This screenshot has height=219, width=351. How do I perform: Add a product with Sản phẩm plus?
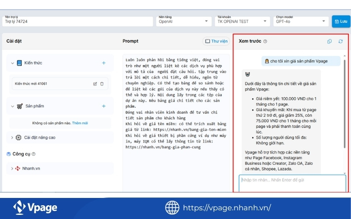(104, 106)
